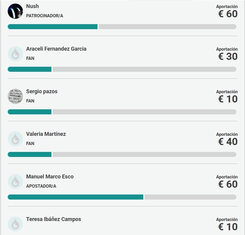Click Nush's profile avatar photo
This screenshot has height=235, width=245.
point(15,11)
